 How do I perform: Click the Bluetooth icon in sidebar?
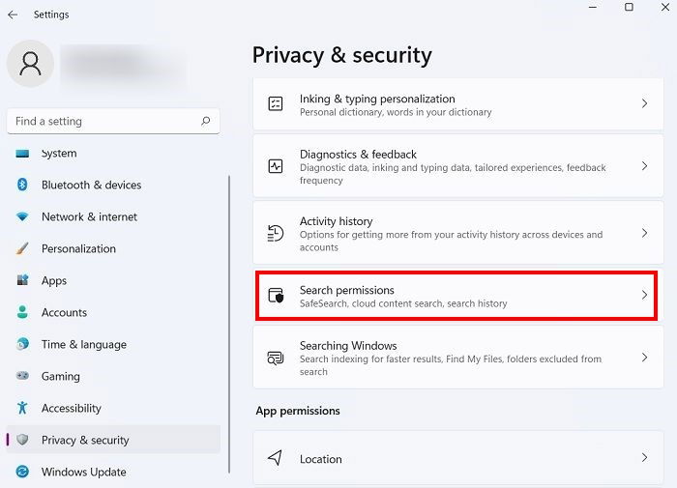coord(22,185)
